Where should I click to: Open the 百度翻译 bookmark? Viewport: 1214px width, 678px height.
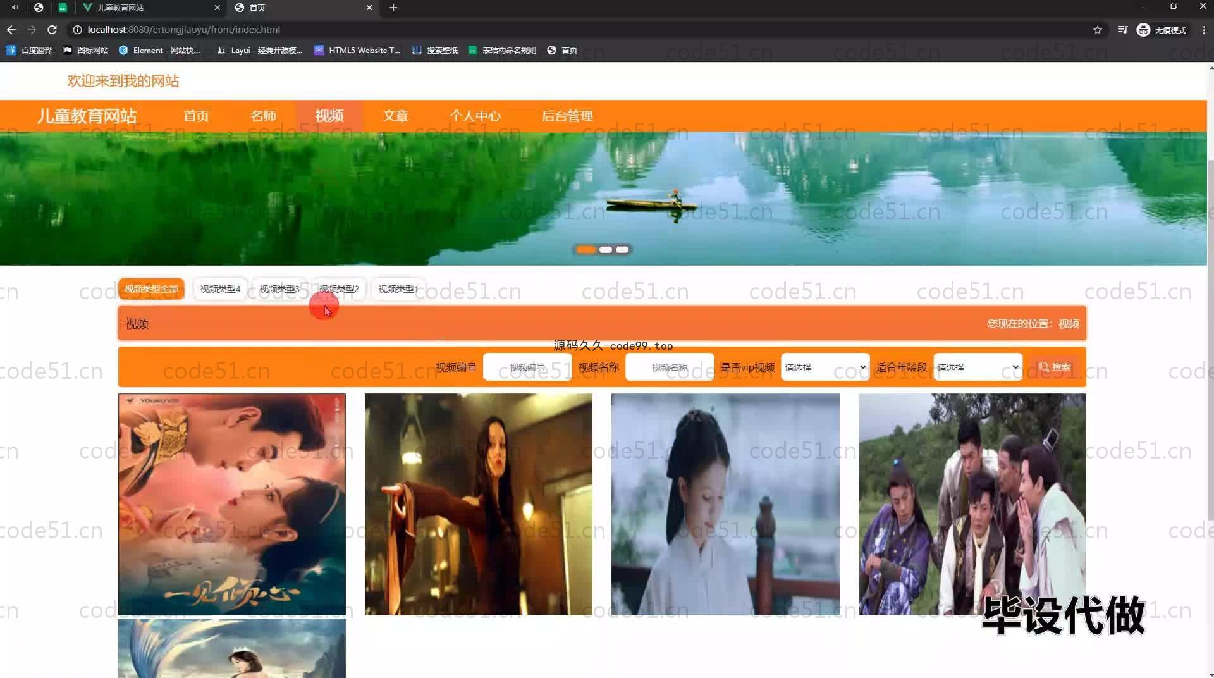click(x=29, y=50)
